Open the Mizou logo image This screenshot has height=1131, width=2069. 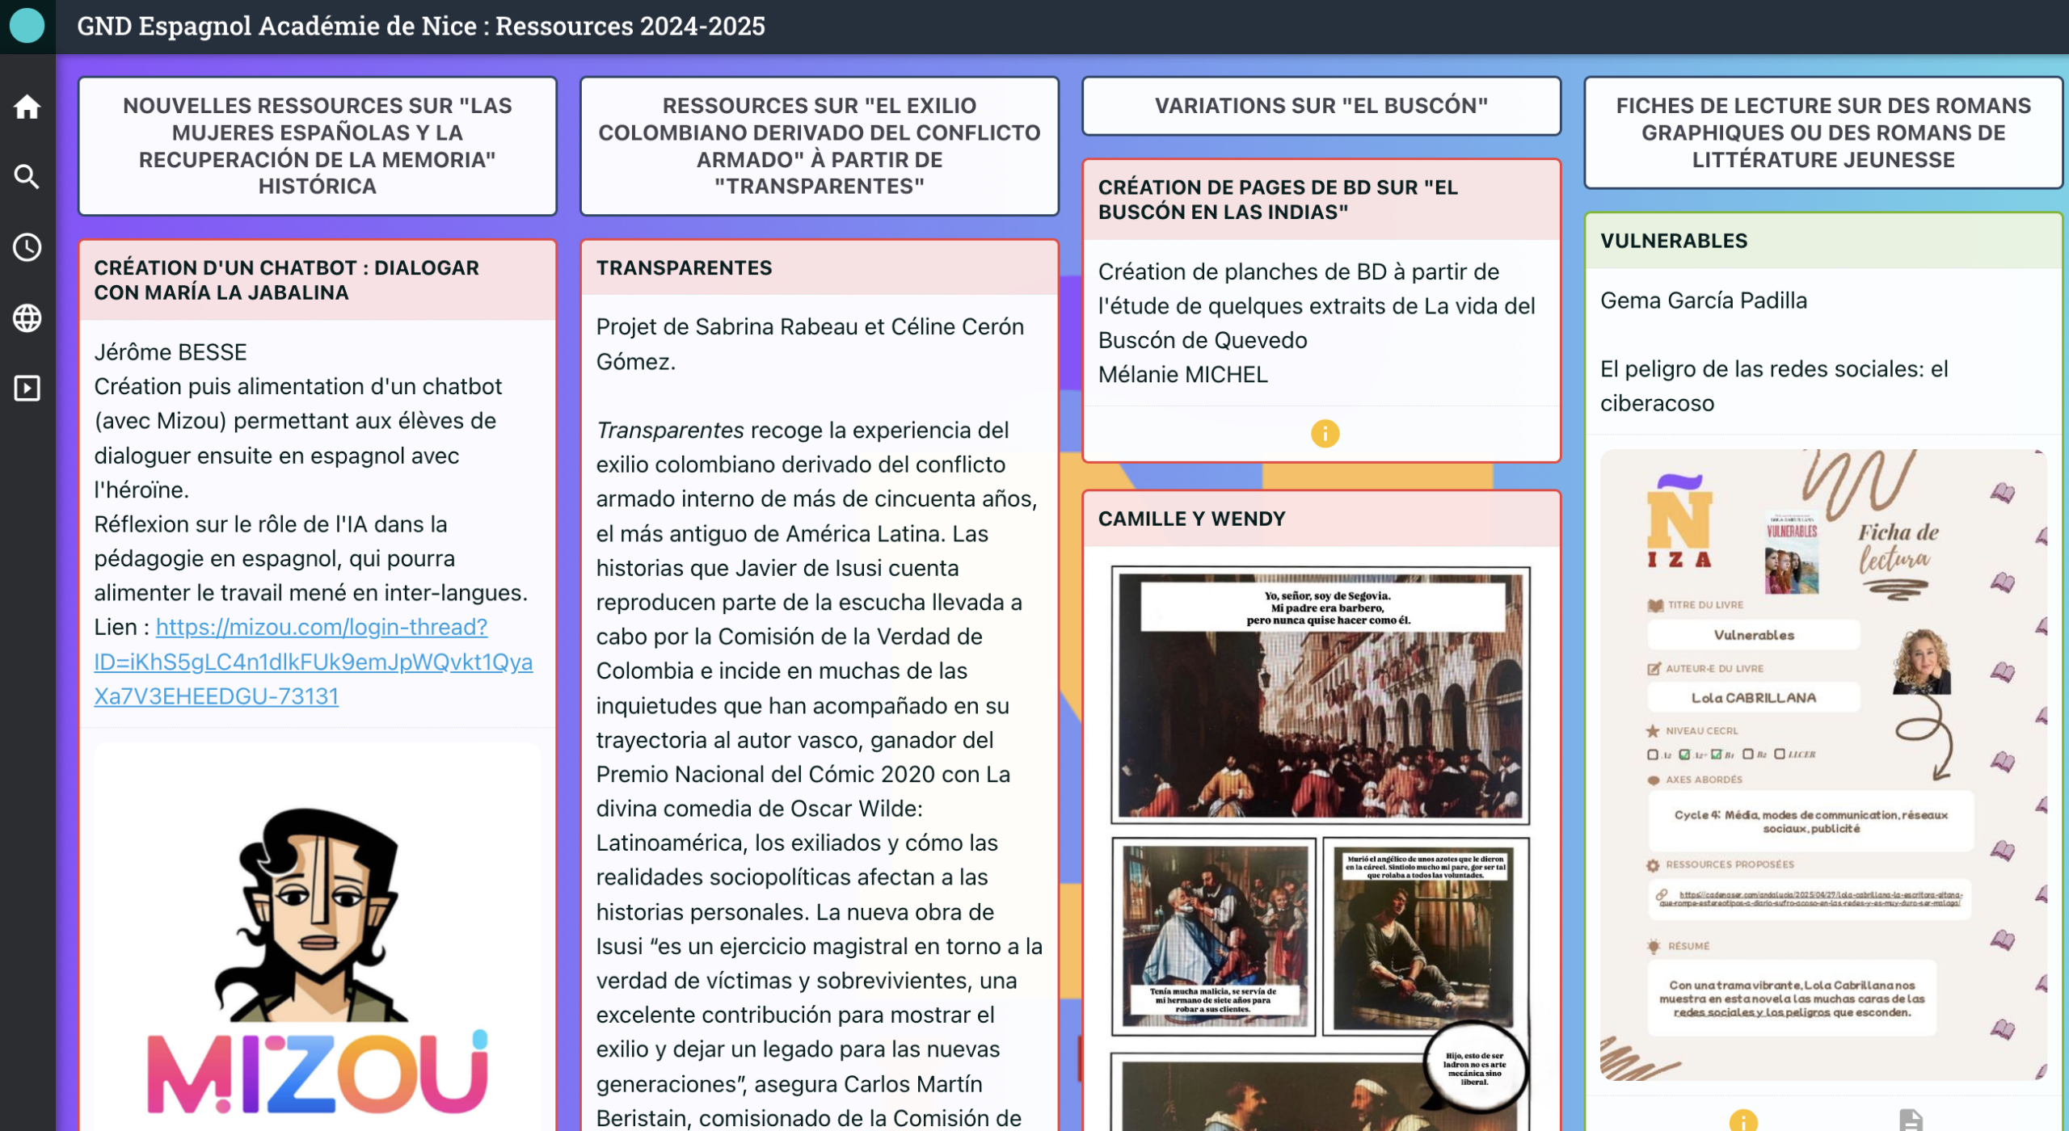[318, 937]
